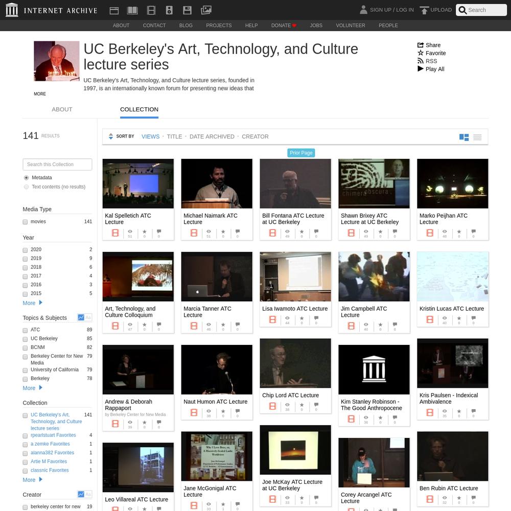Click movie icon under Chip Lord ATC Lecture
The width and height of the screenshot is (511, 511).
pyautogui.click(x=273, y=406)
